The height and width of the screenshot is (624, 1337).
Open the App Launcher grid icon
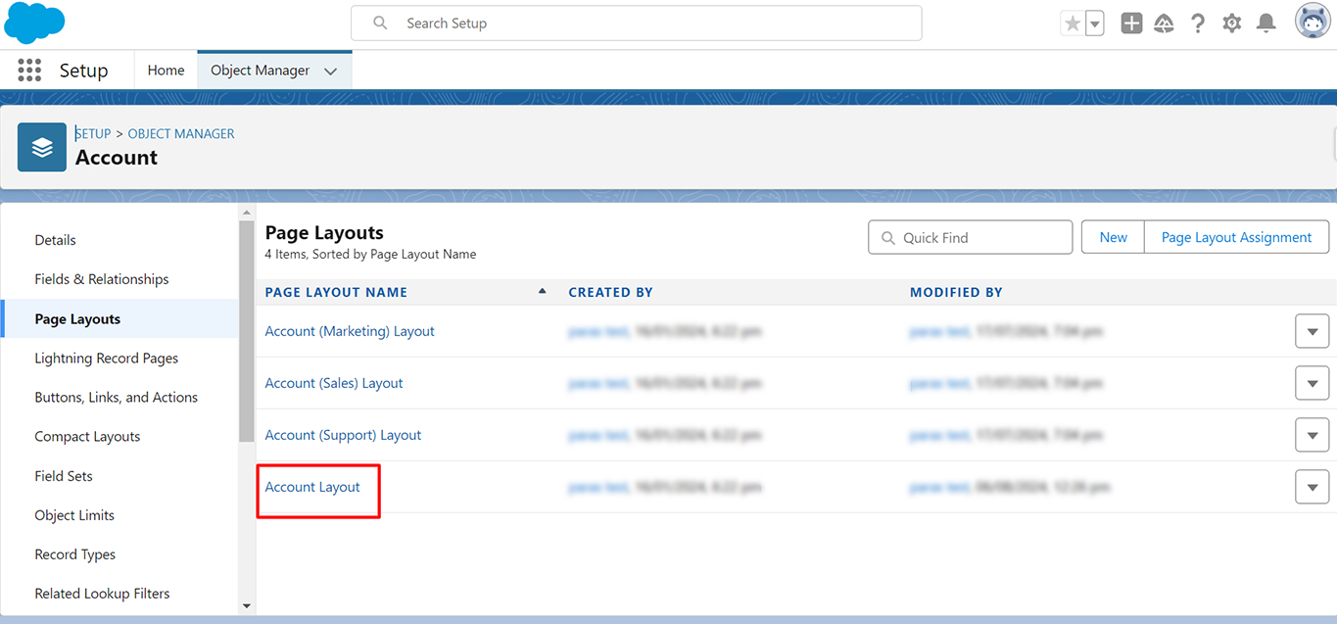pos(29,71)
